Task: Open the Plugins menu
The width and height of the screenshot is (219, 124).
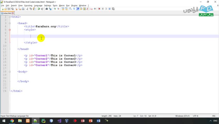Action: [x=74, y=5]
